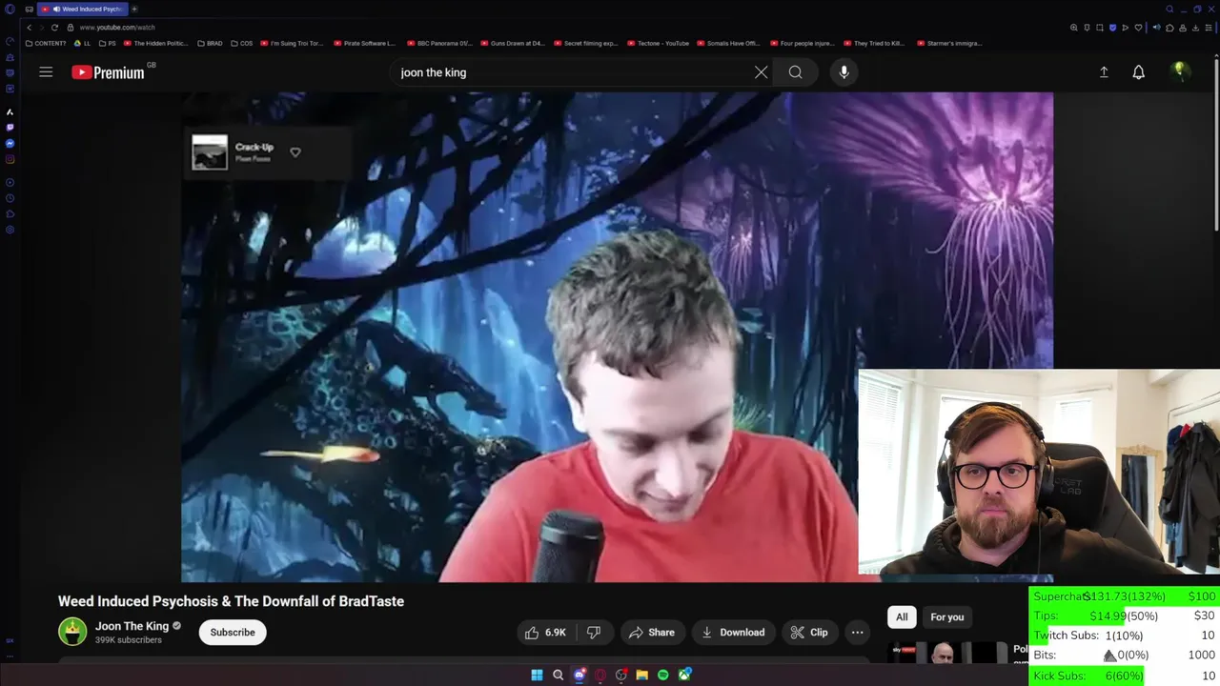Open the COS bookmarks folder

coord(242,43)
